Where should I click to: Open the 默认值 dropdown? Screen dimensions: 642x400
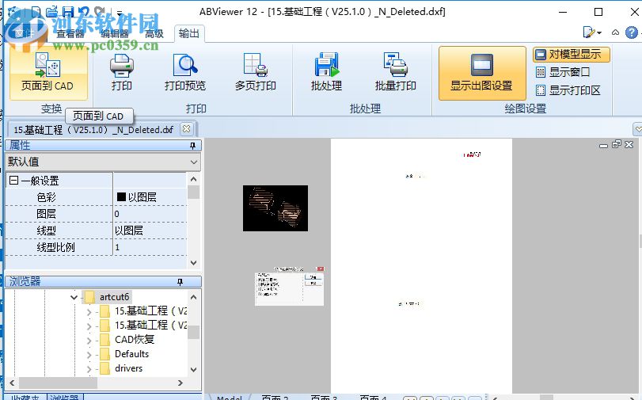(x=102, y=162)
